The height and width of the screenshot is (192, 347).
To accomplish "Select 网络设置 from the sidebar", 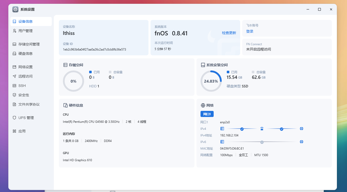I will pos(31,67).
